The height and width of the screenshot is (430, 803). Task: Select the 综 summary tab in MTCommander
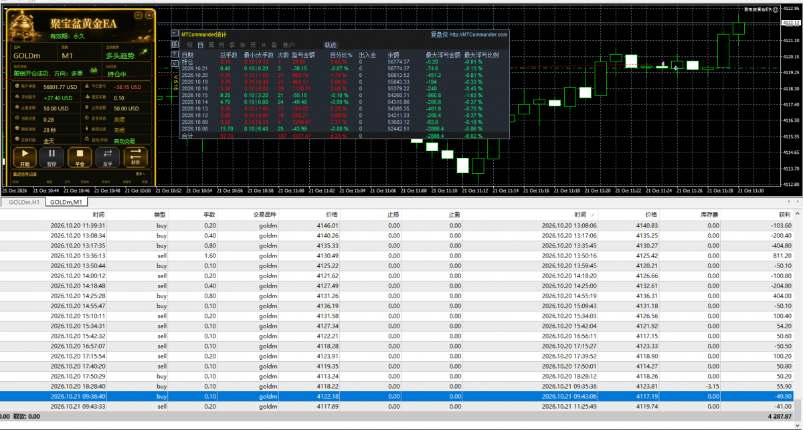pos(190,45)
